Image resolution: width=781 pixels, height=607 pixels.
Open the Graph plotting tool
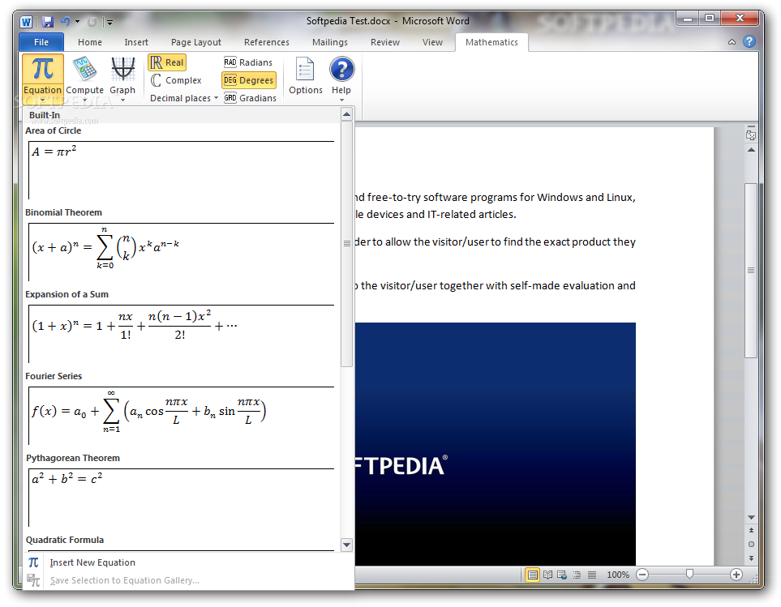[122, 69]
